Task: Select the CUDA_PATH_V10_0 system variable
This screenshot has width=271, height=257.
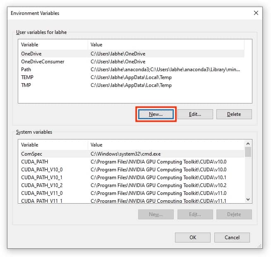Action: pos(132,170)
